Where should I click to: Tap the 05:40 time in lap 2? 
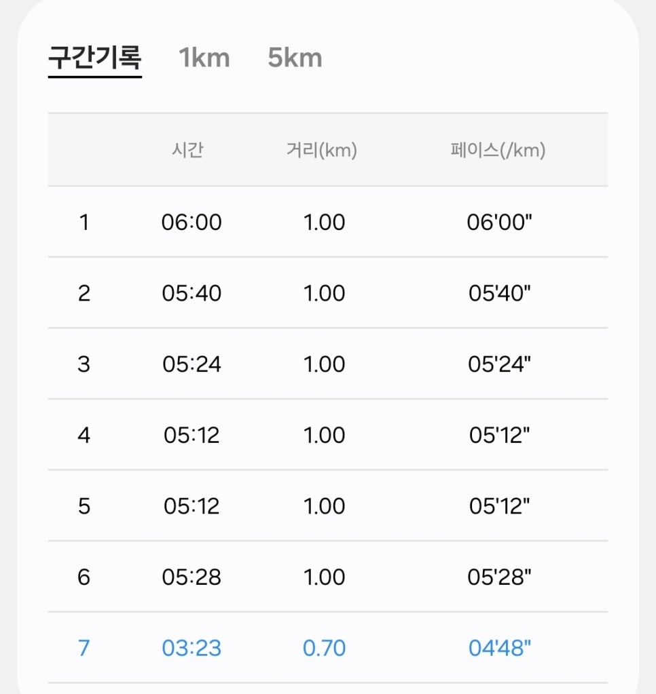coord(192,293)
